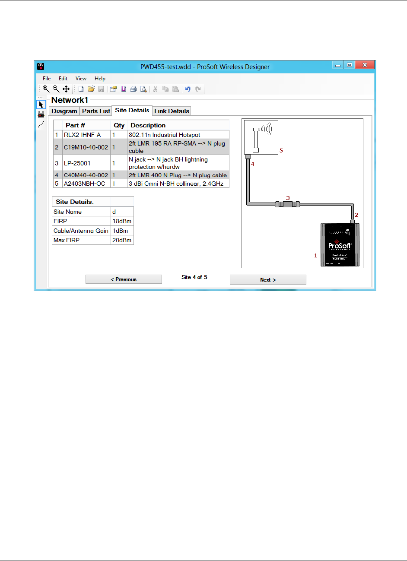Click the Redo arrow icon
The width and height of the screenshot is (407, 561).
point(198,89)
